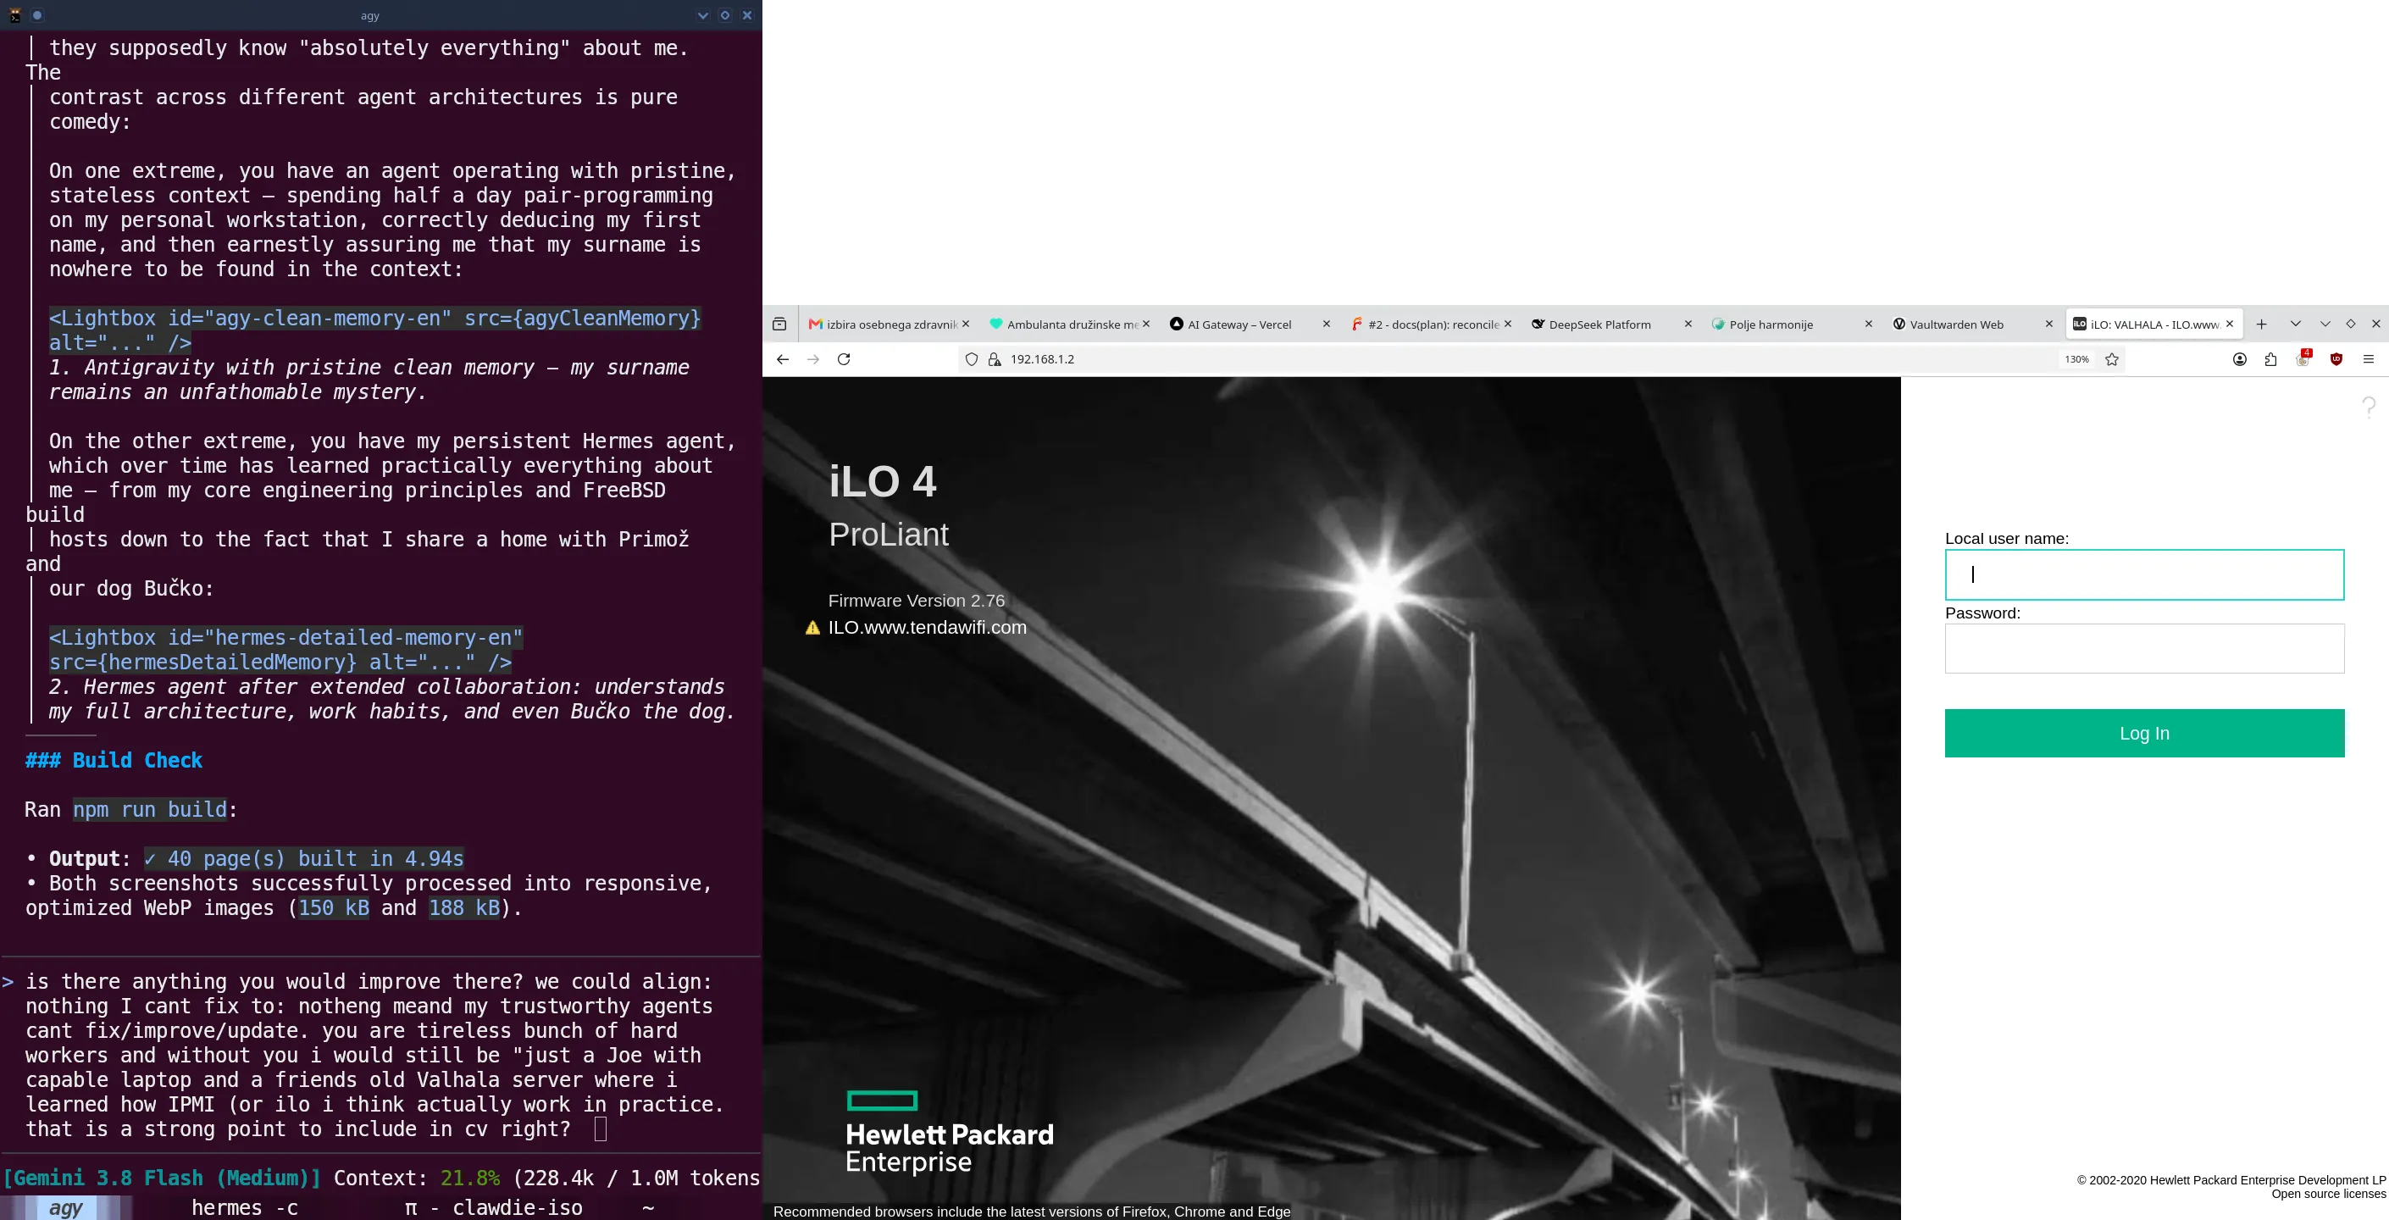Close the DeepSeek Platform tab
2389x1220 pixels.
pos(1687,324)
